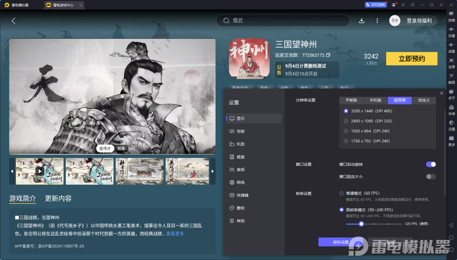Open the 更新内容 tab
Screen dimensions: 457x260
58,198
